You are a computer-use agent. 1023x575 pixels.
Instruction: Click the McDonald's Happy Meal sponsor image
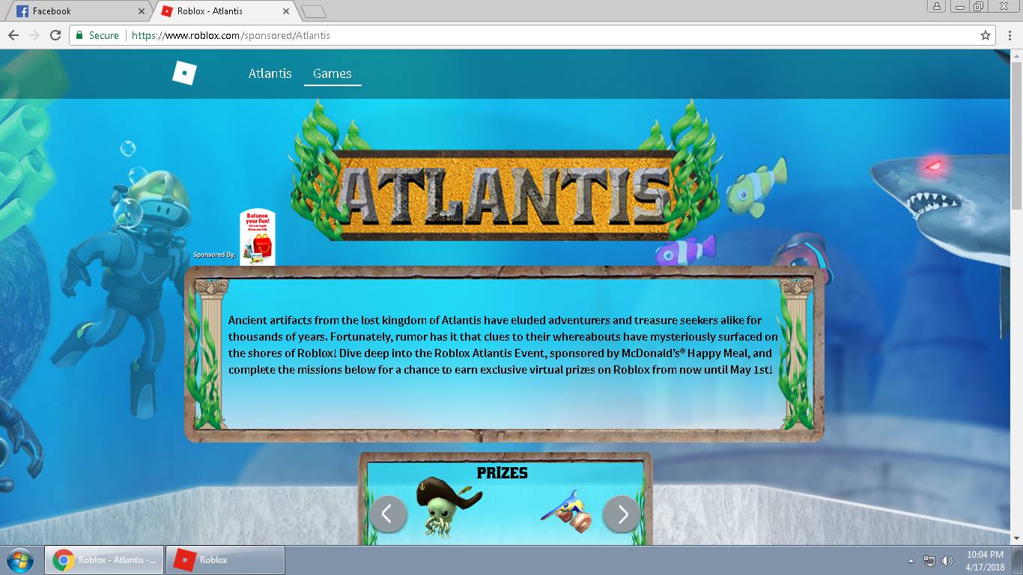pos(258,237)
